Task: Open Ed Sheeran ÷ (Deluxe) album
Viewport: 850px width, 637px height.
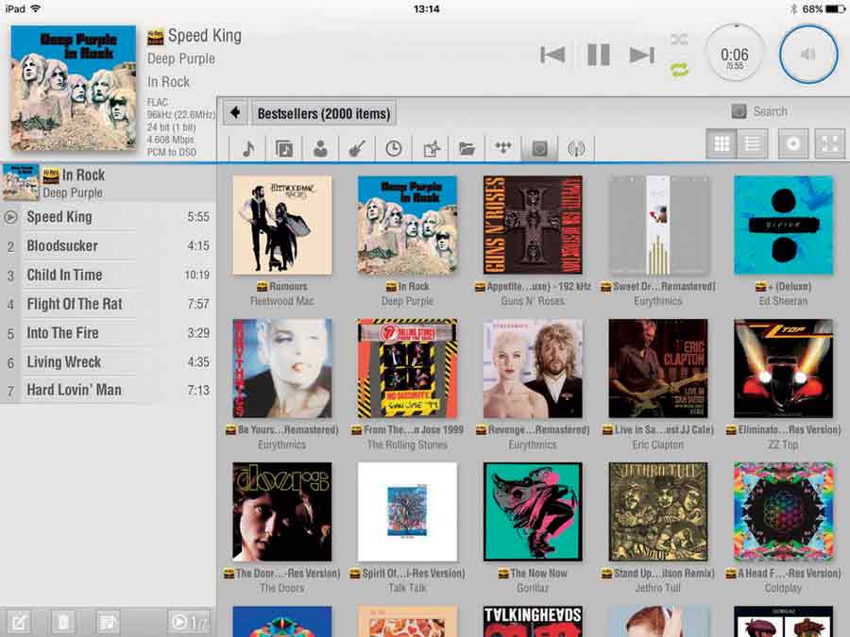Action: [783, 225]
